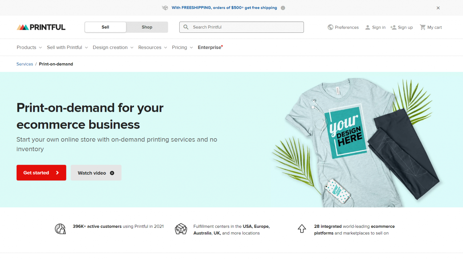The image size is (463, 260).
Task: Go back to Services via breadcrumb
Action: (24, 64)
